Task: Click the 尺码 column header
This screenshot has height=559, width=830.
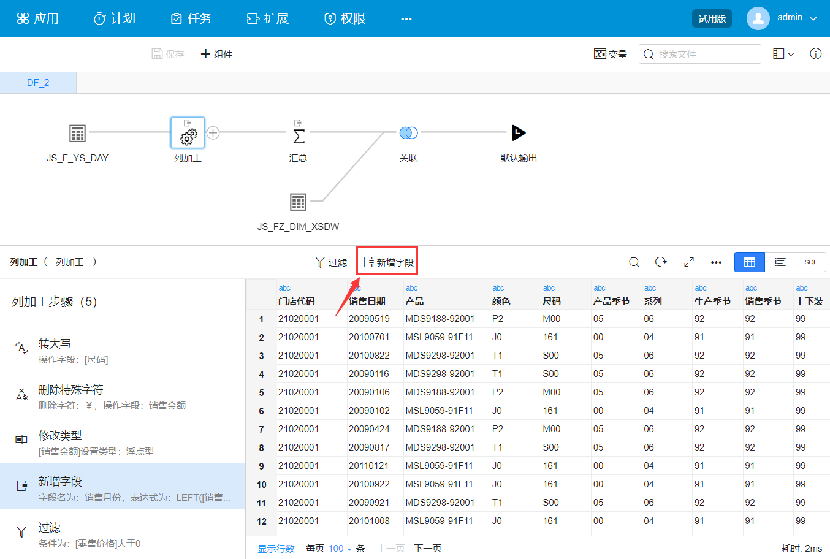Action: click(552, 301)
